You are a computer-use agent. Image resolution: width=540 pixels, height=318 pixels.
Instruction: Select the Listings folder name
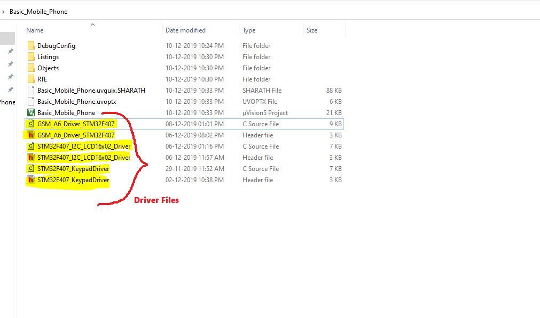48,57
